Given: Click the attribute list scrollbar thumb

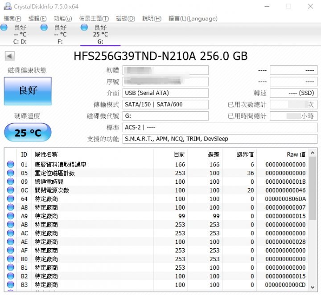Looking at the screenshot, I should 313,188.
